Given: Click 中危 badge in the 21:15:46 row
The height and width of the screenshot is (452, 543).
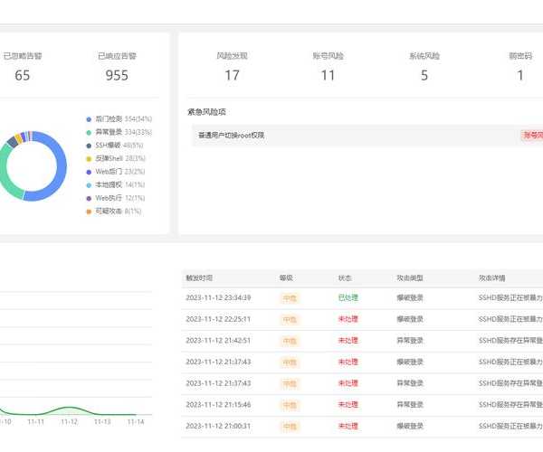Looking at the screenshot, I should pyautogui.click(x=290, y=405).
